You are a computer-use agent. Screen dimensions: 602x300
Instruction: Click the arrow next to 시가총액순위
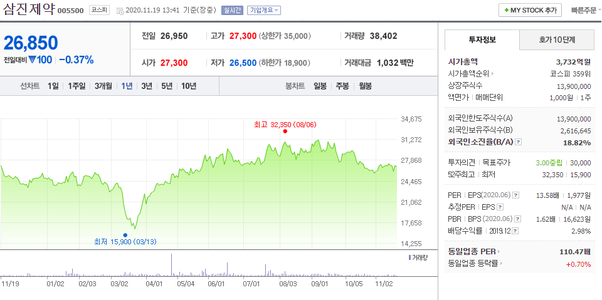(492, 74)
